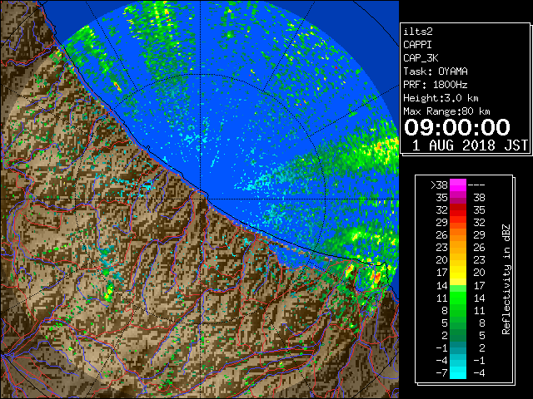Image resolution: width=533 pixels, height=399 pixels.
Task: Select the 'CAPPI' text line
Action: (x=417, y=45)
